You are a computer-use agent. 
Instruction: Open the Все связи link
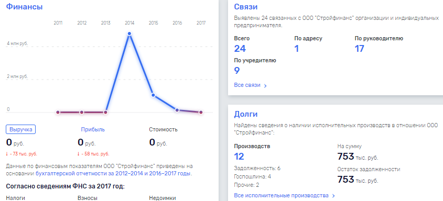[247, 85]
